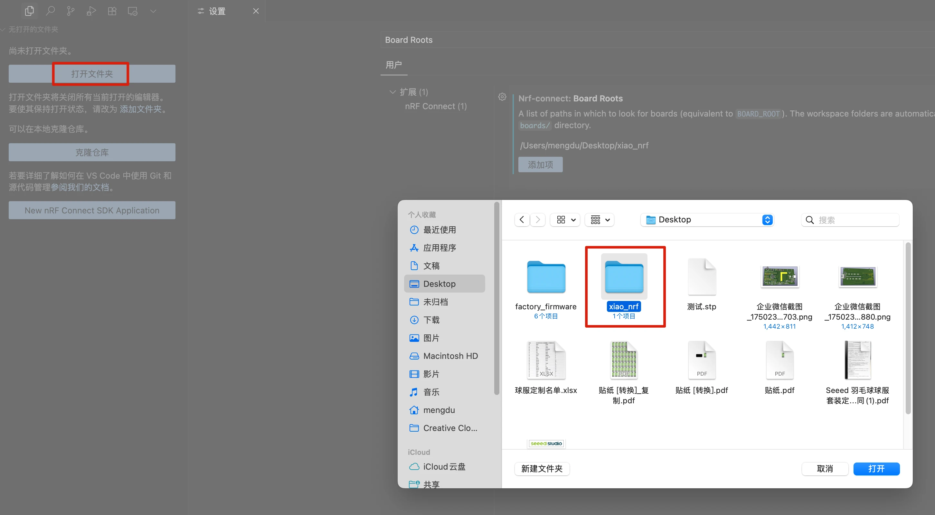
Task: Click the 添加文件夹 link
Action: [140, 109]
